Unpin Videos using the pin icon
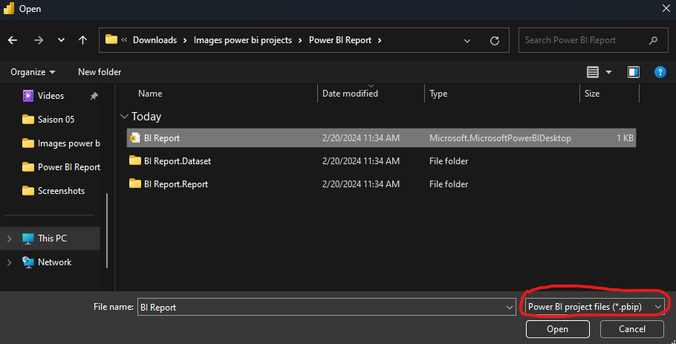 point(94,96)
